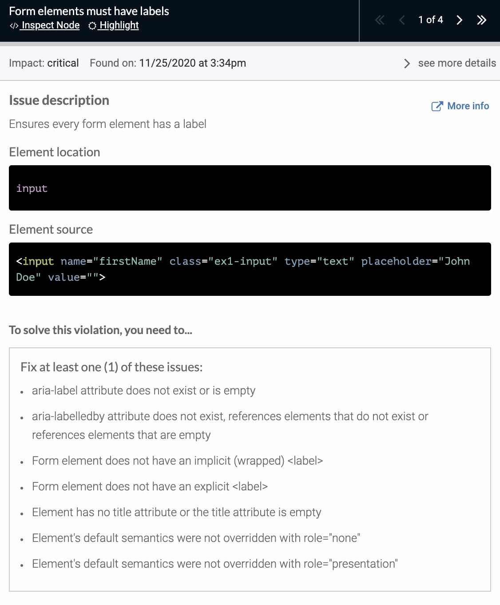Select the input text in Element location box
This screenshot has width=500, height=605.
click(32, 188)
